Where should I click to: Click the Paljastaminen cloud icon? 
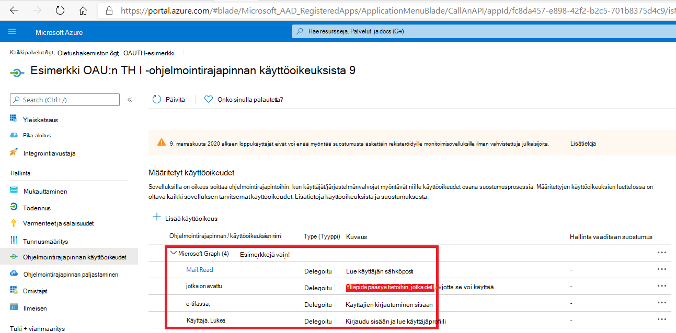click(x=14, y=274)
